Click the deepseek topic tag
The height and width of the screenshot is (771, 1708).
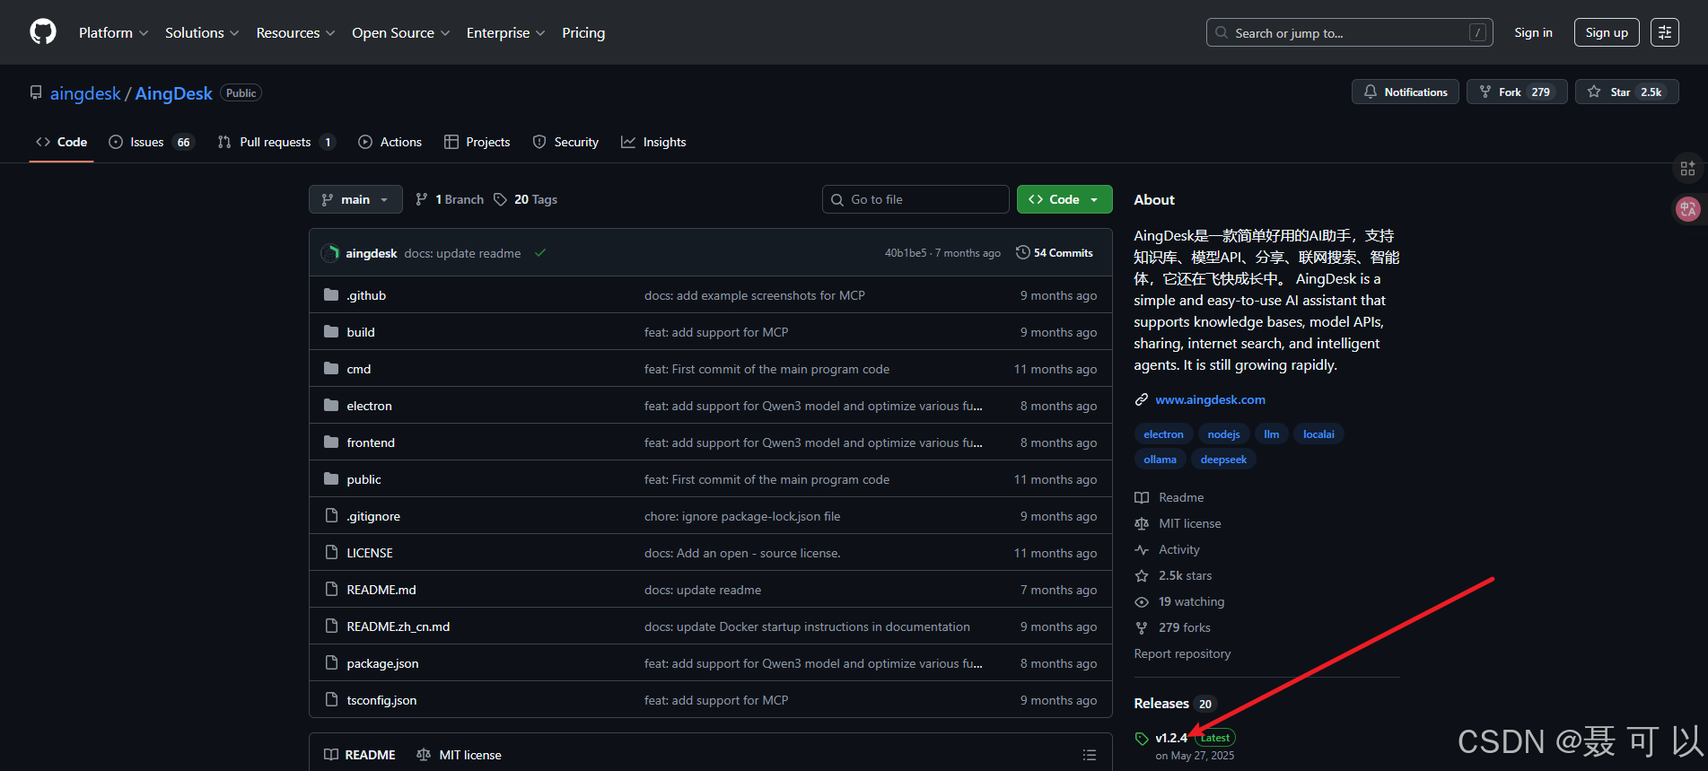click(x=1223, y=460)
